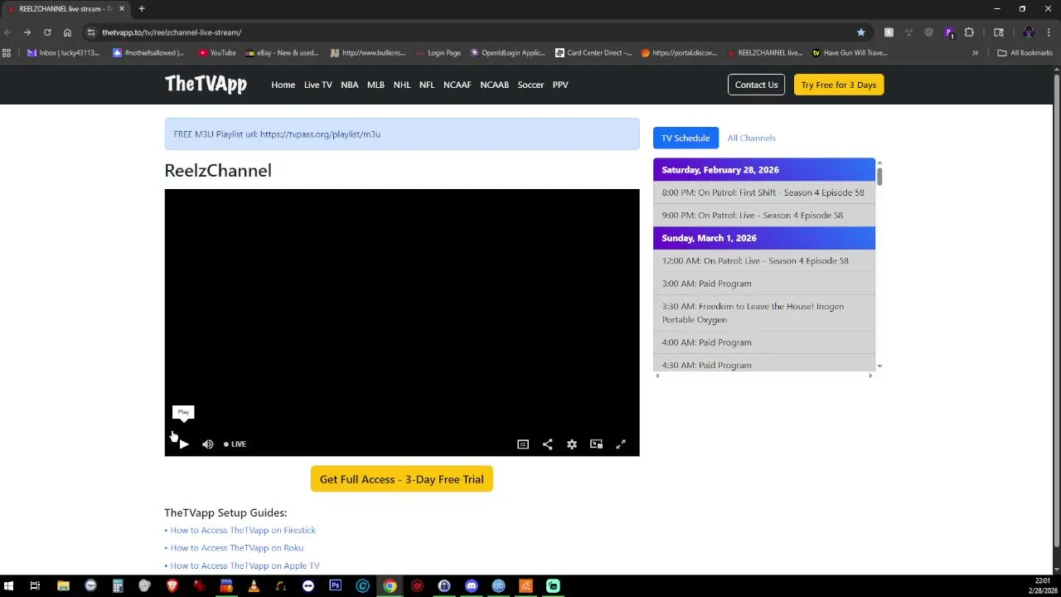Open the NCAAB nav item
Viewport: 1061px width, 597px height.
[494, 85]
